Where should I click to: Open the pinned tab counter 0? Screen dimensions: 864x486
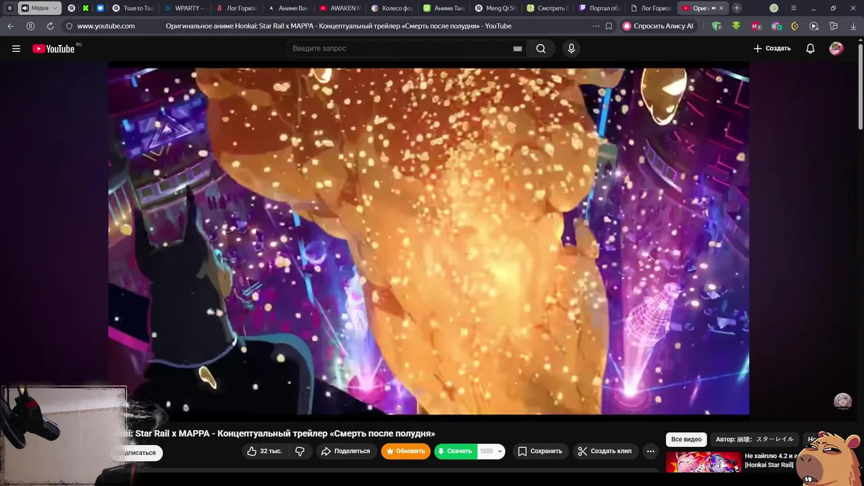[x=9, y=8]
